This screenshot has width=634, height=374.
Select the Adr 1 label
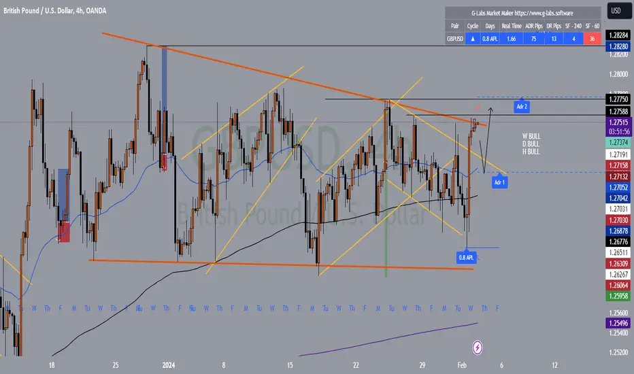tap(499, 182)
